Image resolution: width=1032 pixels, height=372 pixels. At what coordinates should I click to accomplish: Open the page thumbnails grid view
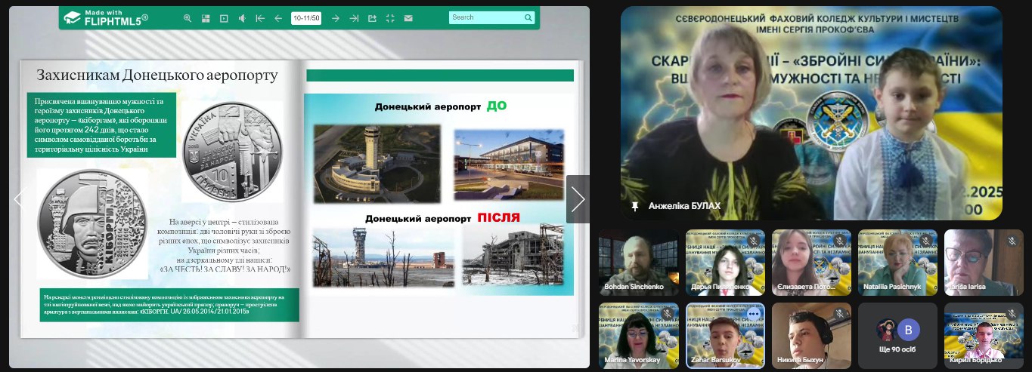(206, 18)
